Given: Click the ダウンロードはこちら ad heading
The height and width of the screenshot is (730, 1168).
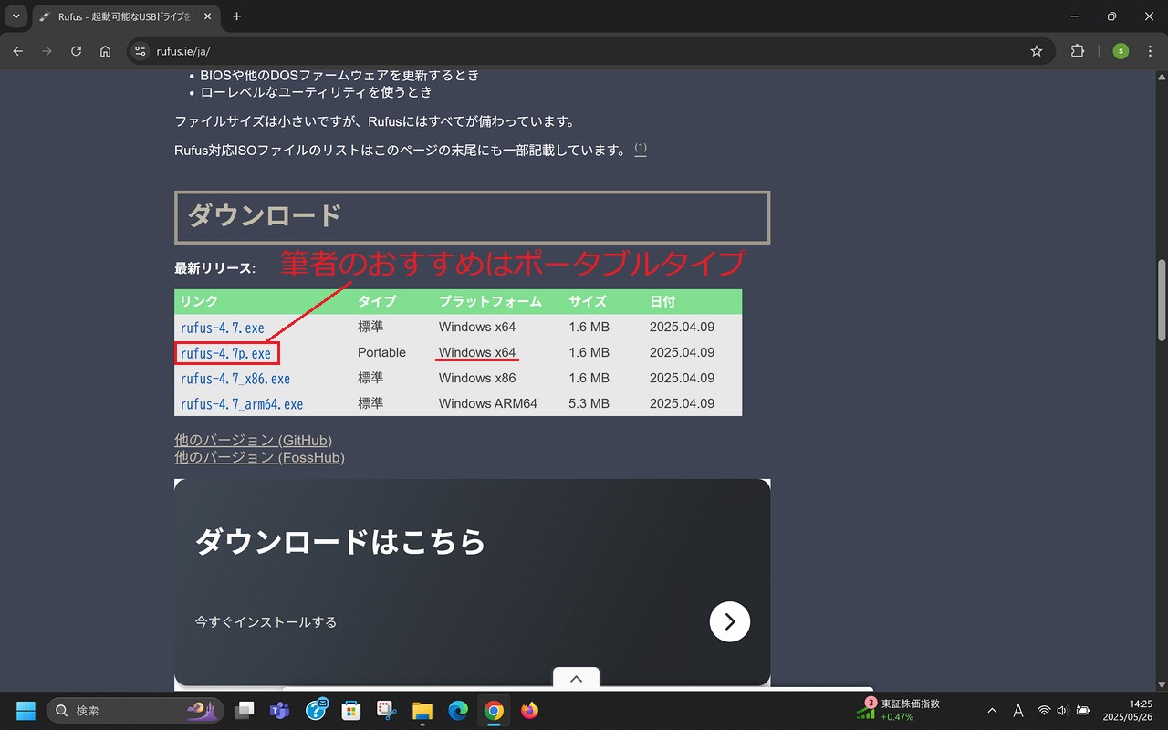Looking at the screenshot, I should click(340, 542).
